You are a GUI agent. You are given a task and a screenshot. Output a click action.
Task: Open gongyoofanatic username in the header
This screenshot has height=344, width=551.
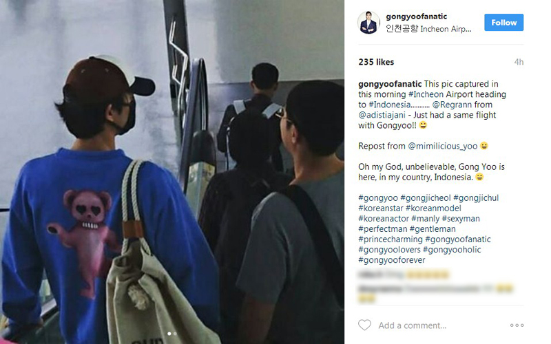pyautogui.click(x=416, y=17)
